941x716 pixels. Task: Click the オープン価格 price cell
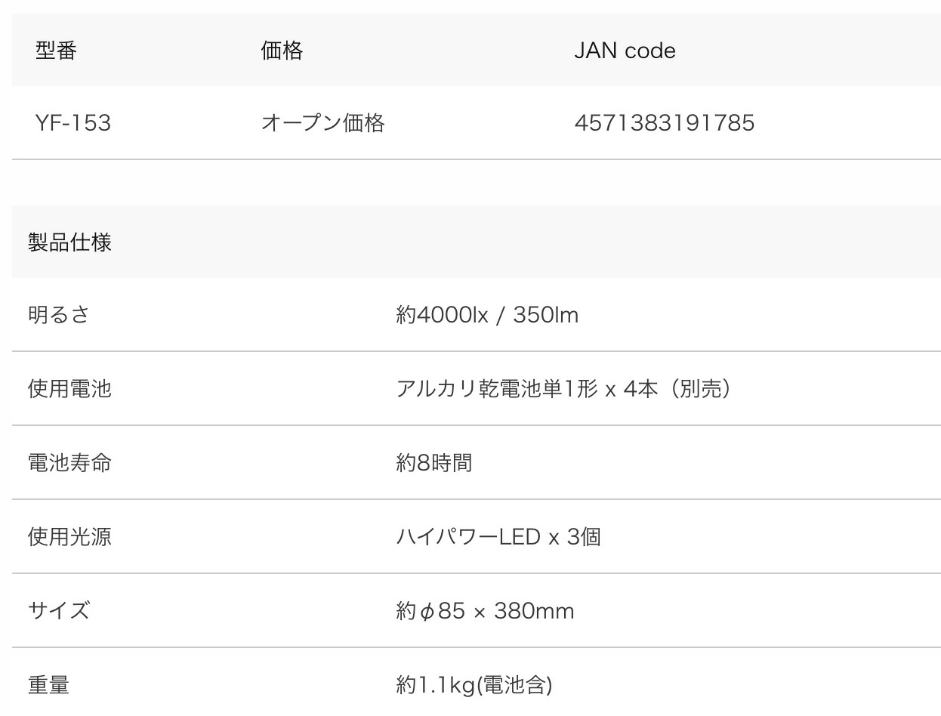322,123
